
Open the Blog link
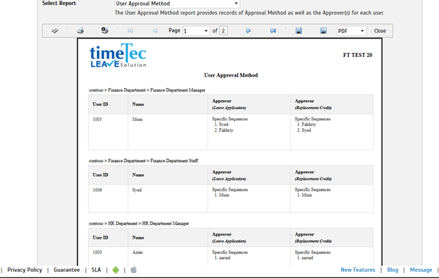tap(393, 270)
